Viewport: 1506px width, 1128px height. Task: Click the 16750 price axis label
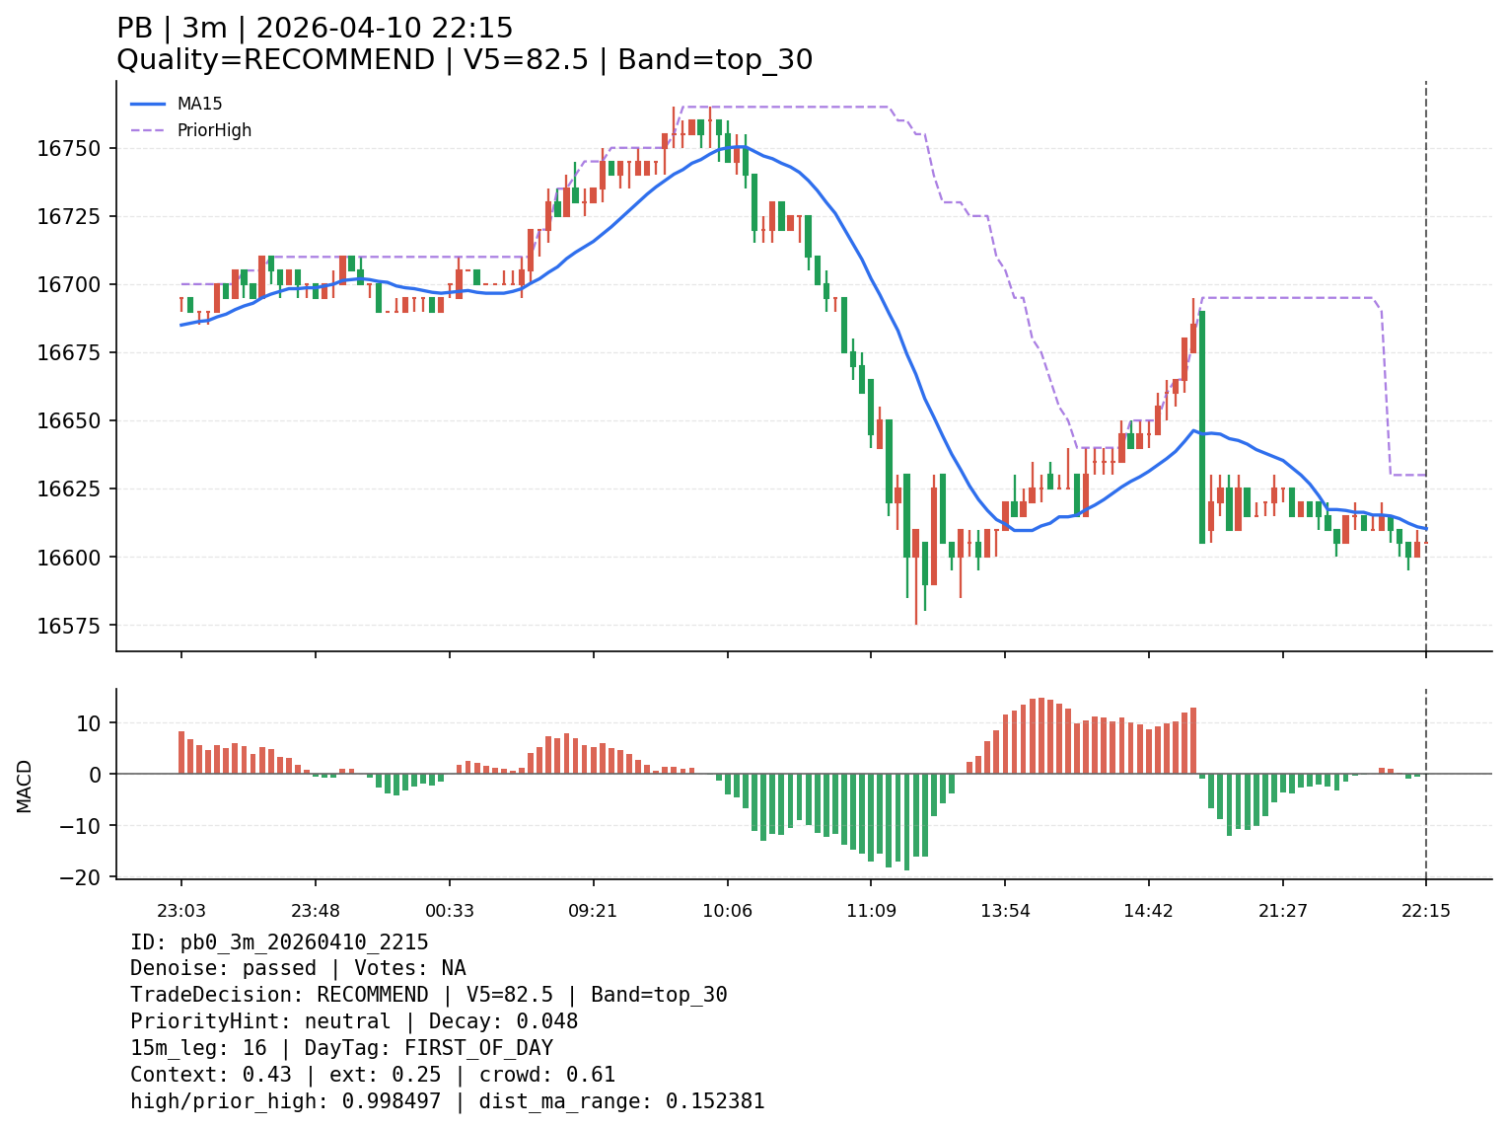(62, 149)
